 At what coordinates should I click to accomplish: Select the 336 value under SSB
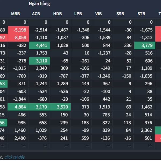(x=128, y=45)
